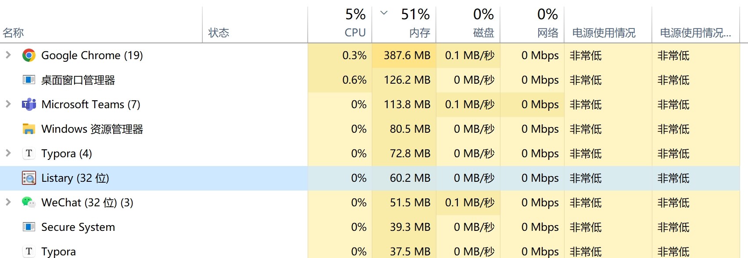Viewport: 748px width, 258px height.
Task: Expand the Typora (4) process group
Action: [x=8, y=153]
